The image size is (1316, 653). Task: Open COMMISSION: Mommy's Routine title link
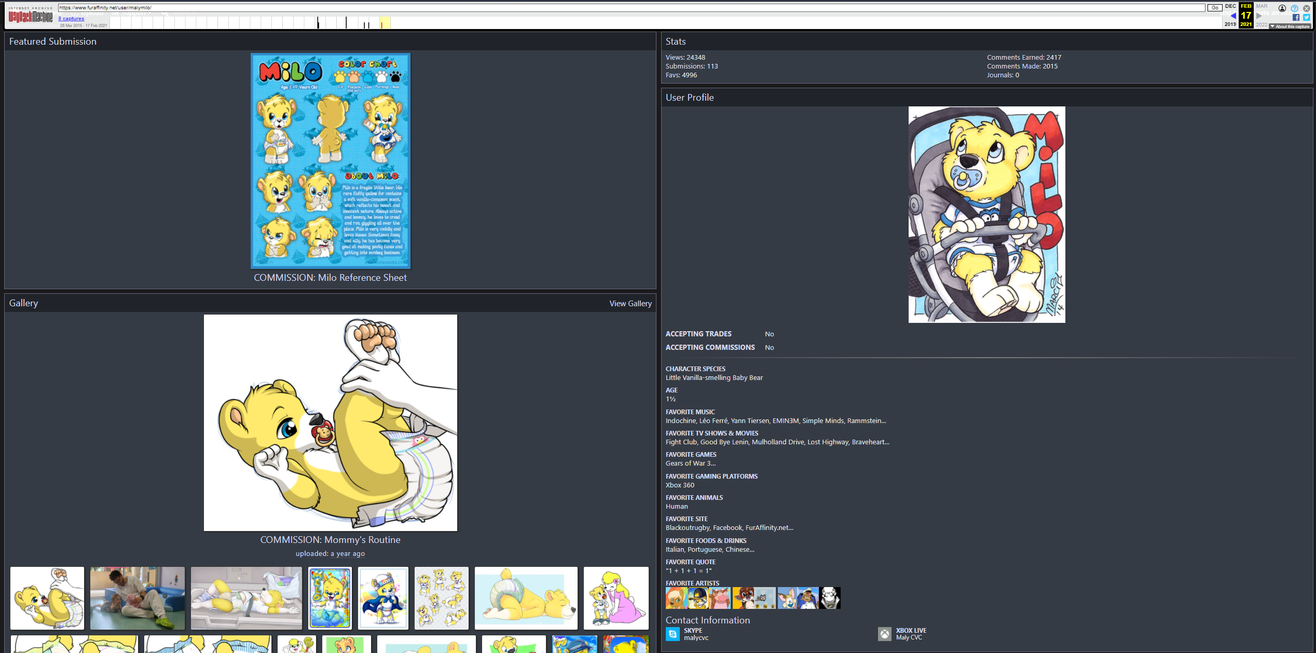(x=330, y=540)
